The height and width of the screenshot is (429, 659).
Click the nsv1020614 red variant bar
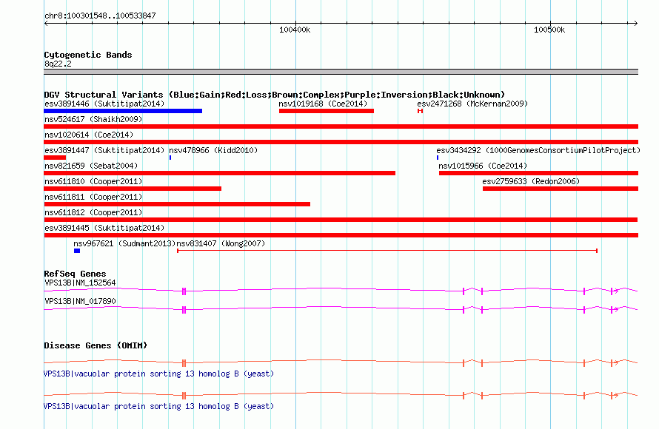(x=341, y=142)
